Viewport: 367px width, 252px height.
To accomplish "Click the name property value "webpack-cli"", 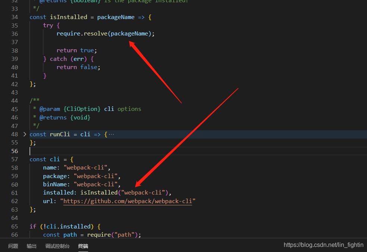I will pyautogui.click(x=85, y=168).
